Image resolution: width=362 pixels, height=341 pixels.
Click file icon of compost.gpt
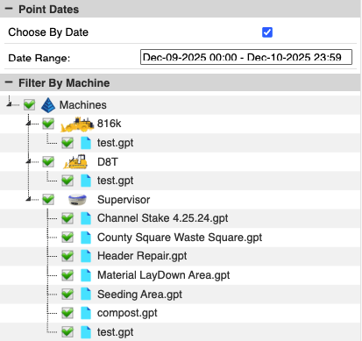click(x=86, y=313)
